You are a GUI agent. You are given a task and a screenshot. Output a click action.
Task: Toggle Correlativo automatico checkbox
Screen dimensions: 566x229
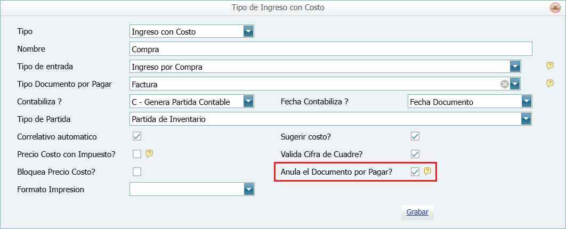137,136
